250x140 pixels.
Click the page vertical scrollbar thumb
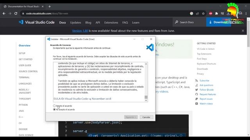coord(248,33)
